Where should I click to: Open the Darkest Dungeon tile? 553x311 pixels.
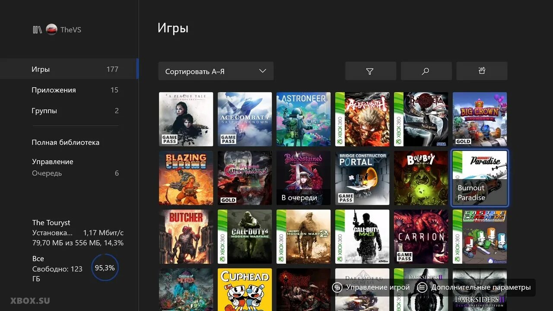point(303,290)
